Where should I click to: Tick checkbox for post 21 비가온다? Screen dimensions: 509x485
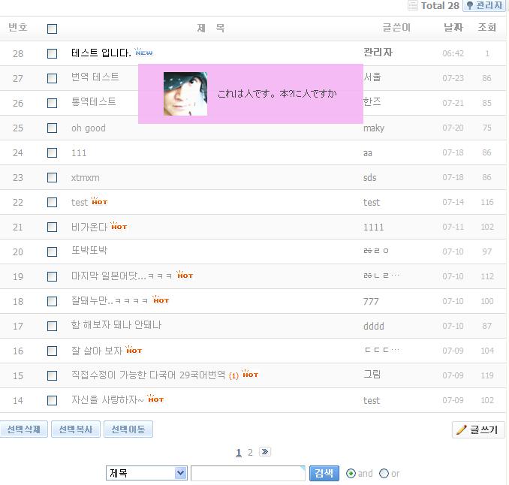(x=52, y=227)
